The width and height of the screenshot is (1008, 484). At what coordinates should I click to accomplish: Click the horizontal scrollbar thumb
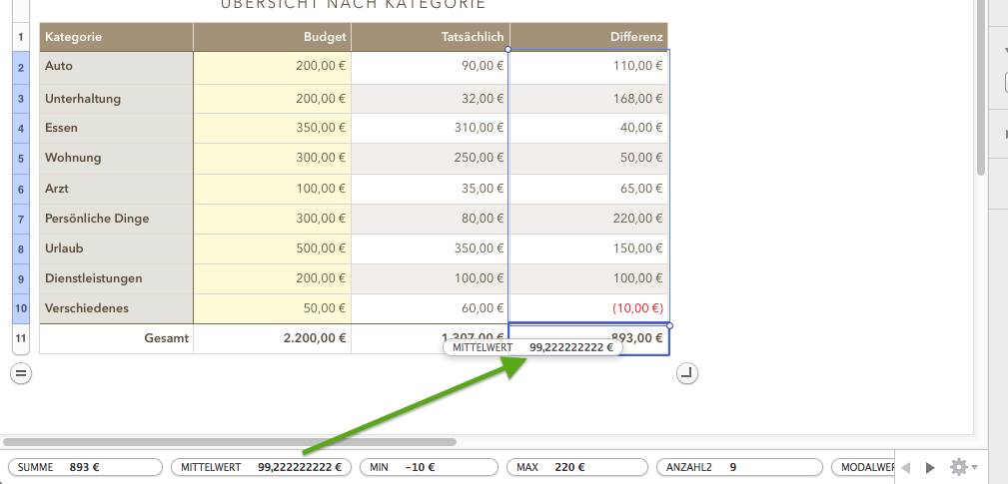[x=230, y=442]
